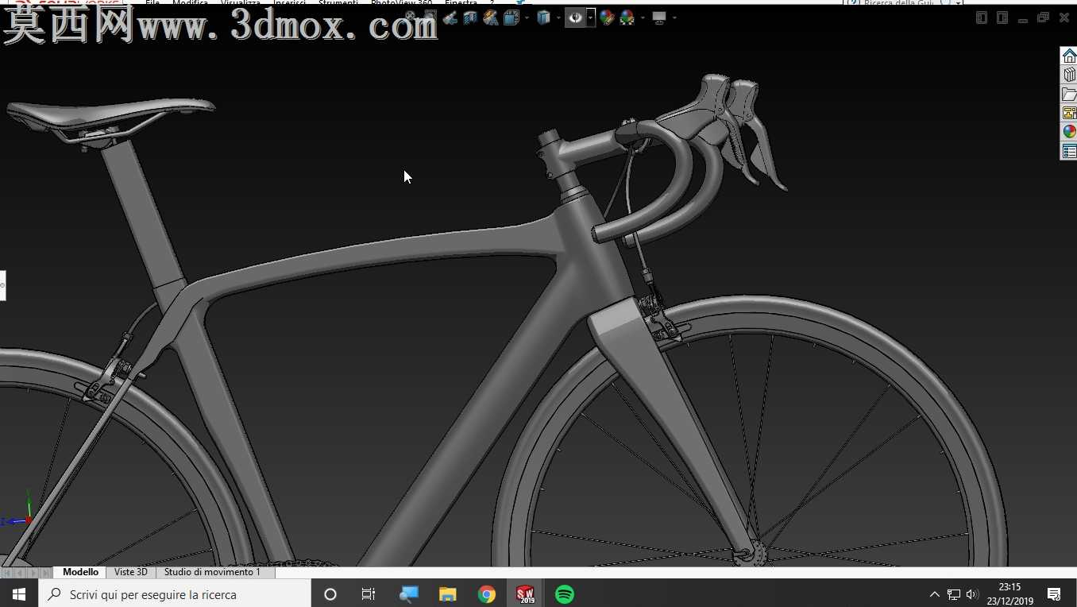Click the network icon in system tray
Viewport: 1077px width, 607px height.
[954, 594]
